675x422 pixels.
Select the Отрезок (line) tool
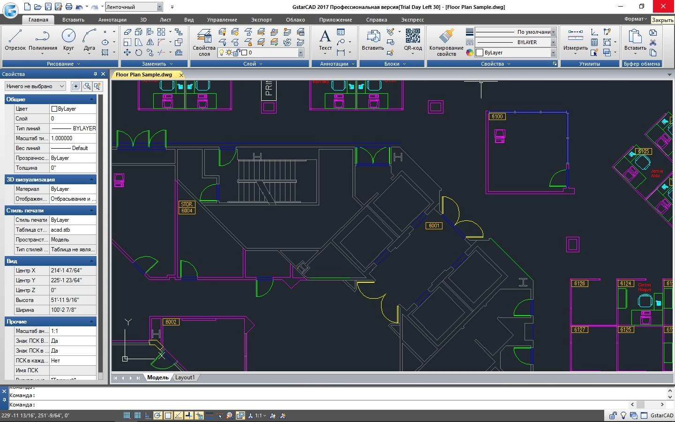pos(15,40)
